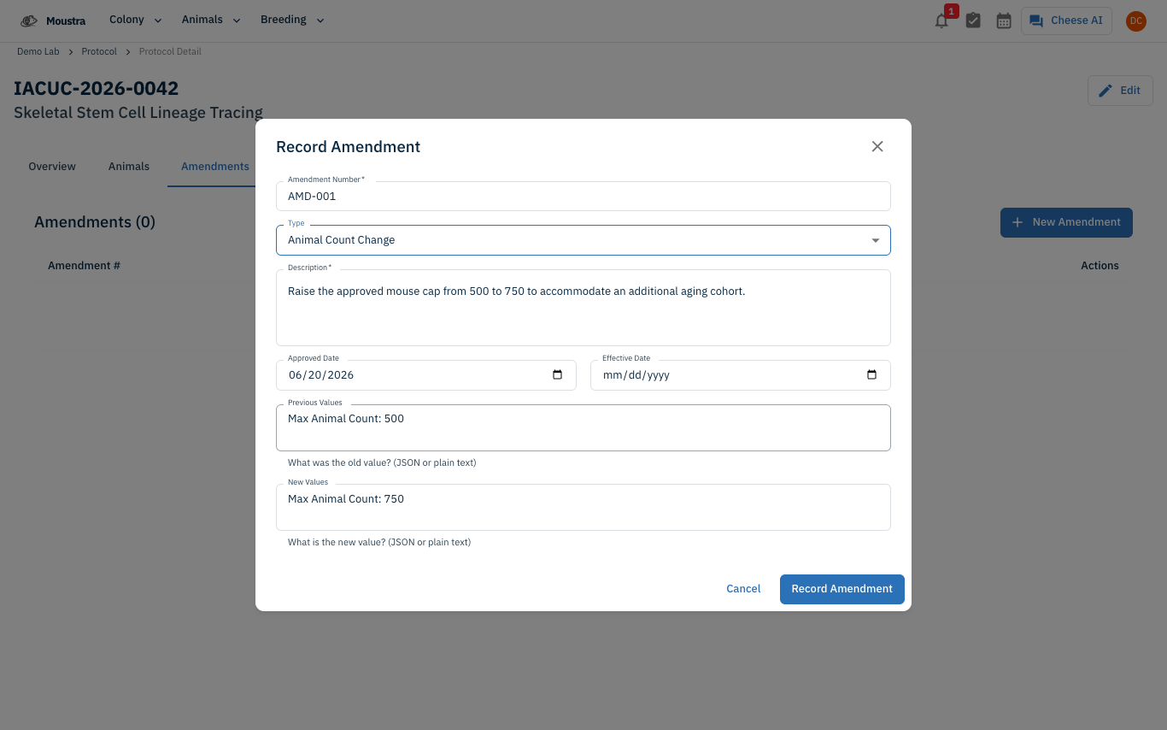
Task: Open the tasks checklist icon
Action: (x=973, y=21)
